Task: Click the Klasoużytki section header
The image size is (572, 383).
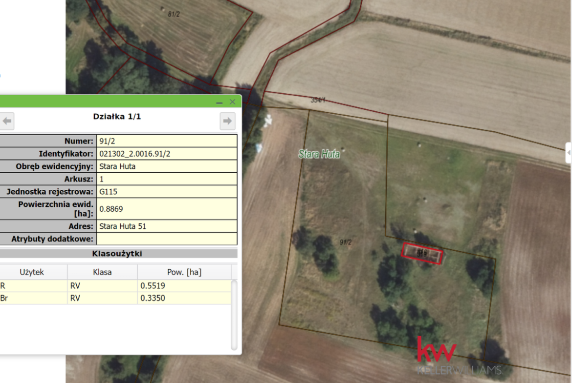Action: pos(117,254)
